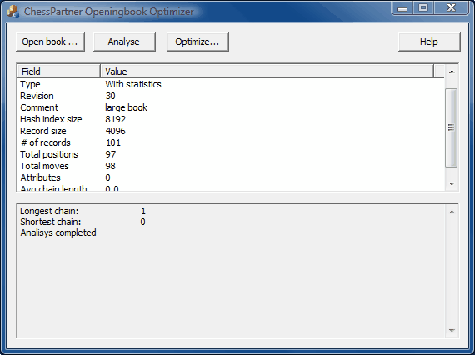
Task: Click the log pane scroll down arrow
Action: [x=452, y=331]
